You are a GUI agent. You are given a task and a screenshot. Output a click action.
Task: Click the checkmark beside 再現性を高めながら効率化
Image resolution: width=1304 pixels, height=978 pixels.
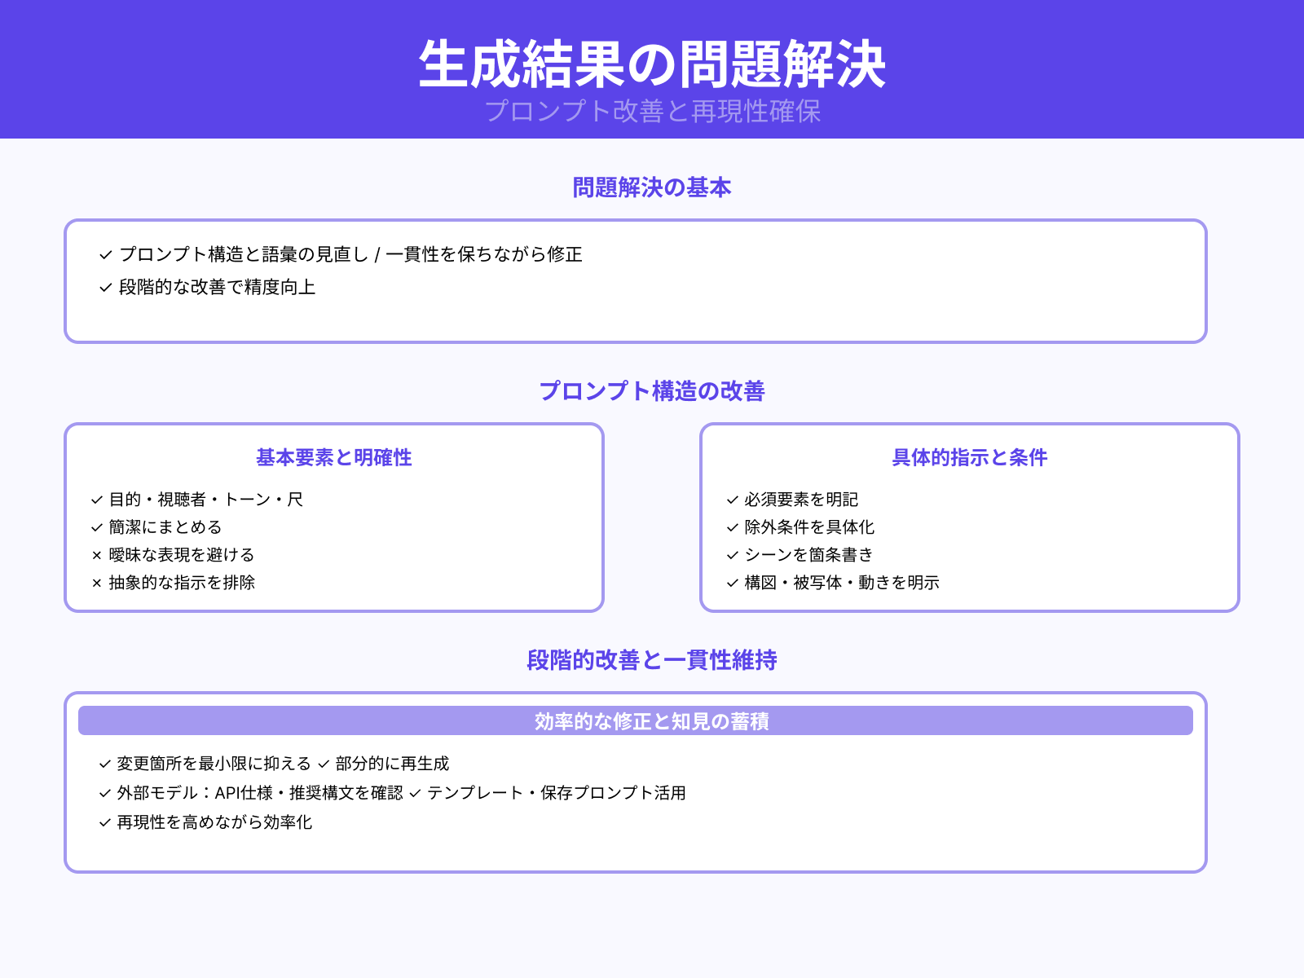(x=104, y=823)
